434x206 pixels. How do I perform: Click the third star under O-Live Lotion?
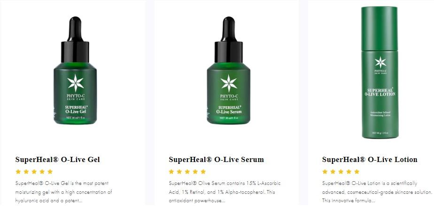(x=341, y=171)
